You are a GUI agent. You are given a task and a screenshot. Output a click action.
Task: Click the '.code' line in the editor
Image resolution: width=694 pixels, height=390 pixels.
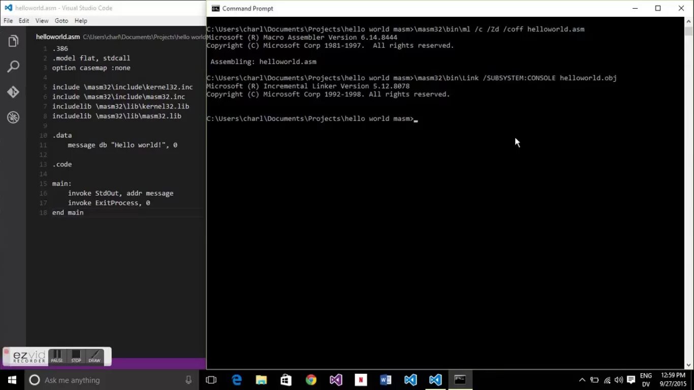pyautogui.click(x=62, y=165)
